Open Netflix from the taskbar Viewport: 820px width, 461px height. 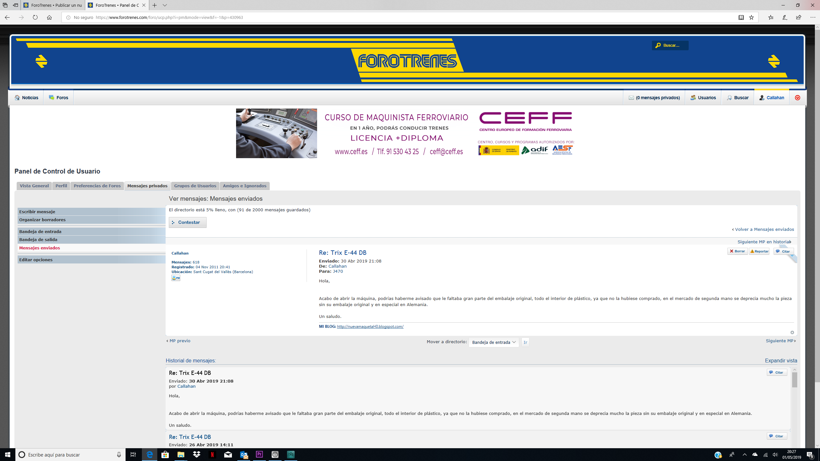coord(212,455)
